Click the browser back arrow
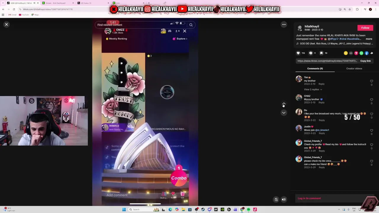Screen dimensions: 379x213 coord(3,9)
